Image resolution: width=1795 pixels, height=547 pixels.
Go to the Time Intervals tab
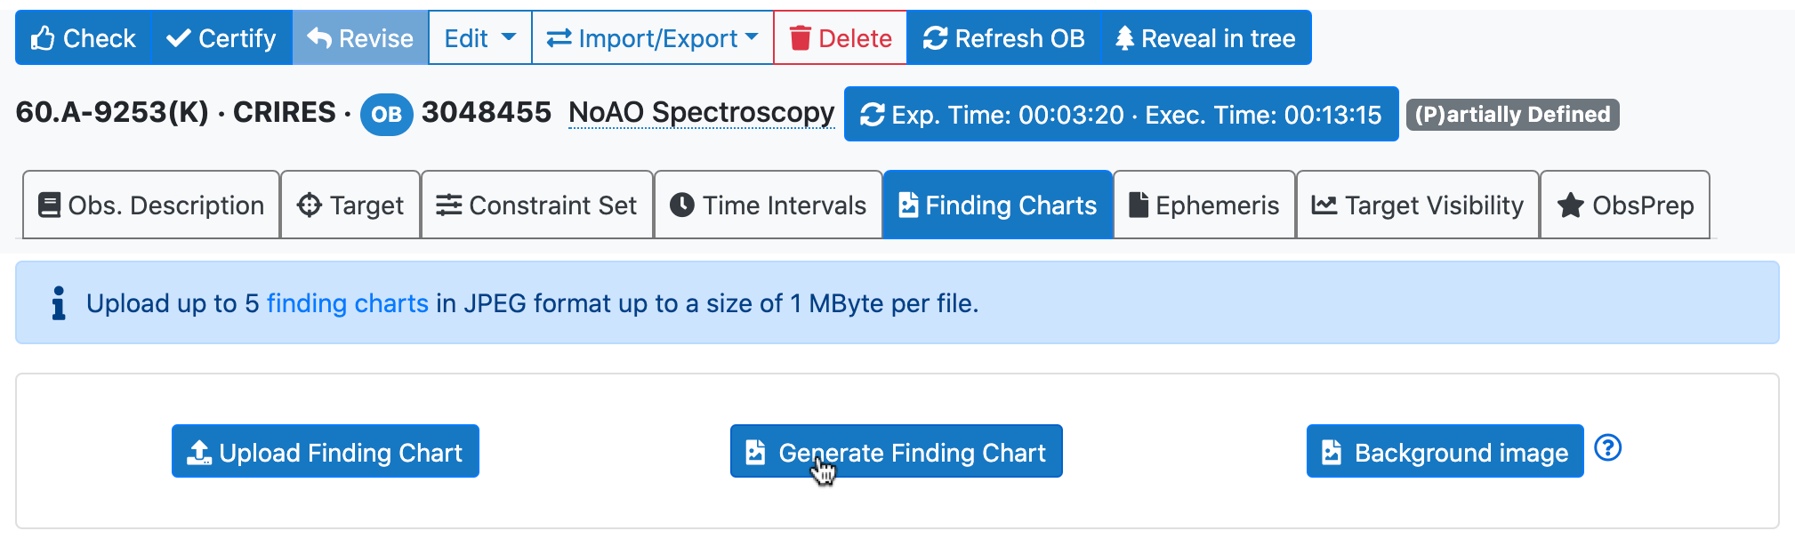coord(769,205)
